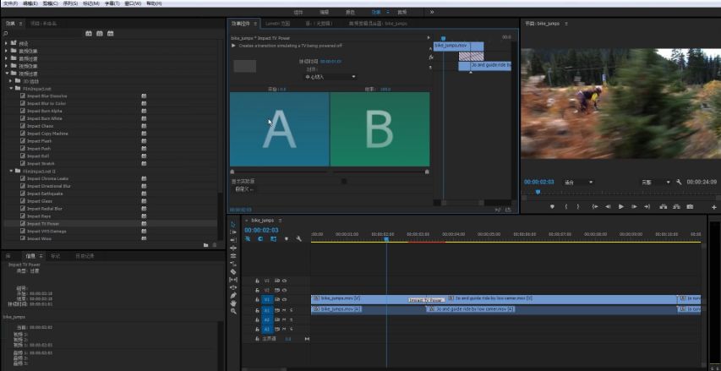The height and width of the screenshot is (371, 721).
Task: Go to In point
Action: click(594, 207)
